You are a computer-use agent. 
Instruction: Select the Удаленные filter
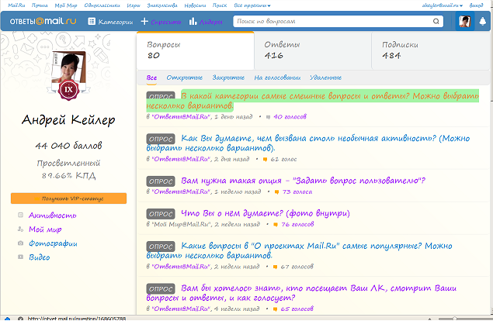tap(325, 78)
